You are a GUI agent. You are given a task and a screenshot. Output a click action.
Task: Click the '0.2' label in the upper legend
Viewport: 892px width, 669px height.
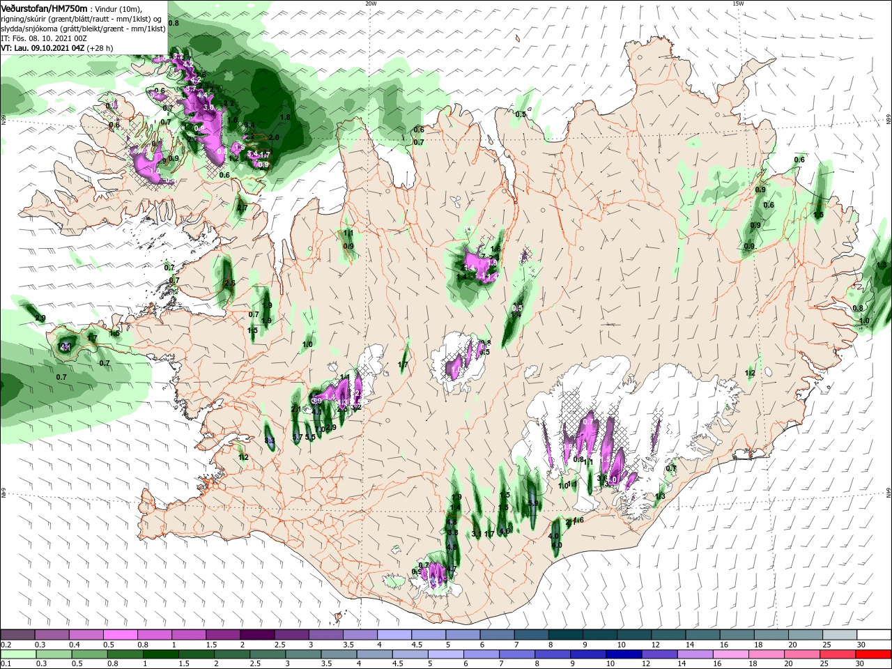[6, 645]
